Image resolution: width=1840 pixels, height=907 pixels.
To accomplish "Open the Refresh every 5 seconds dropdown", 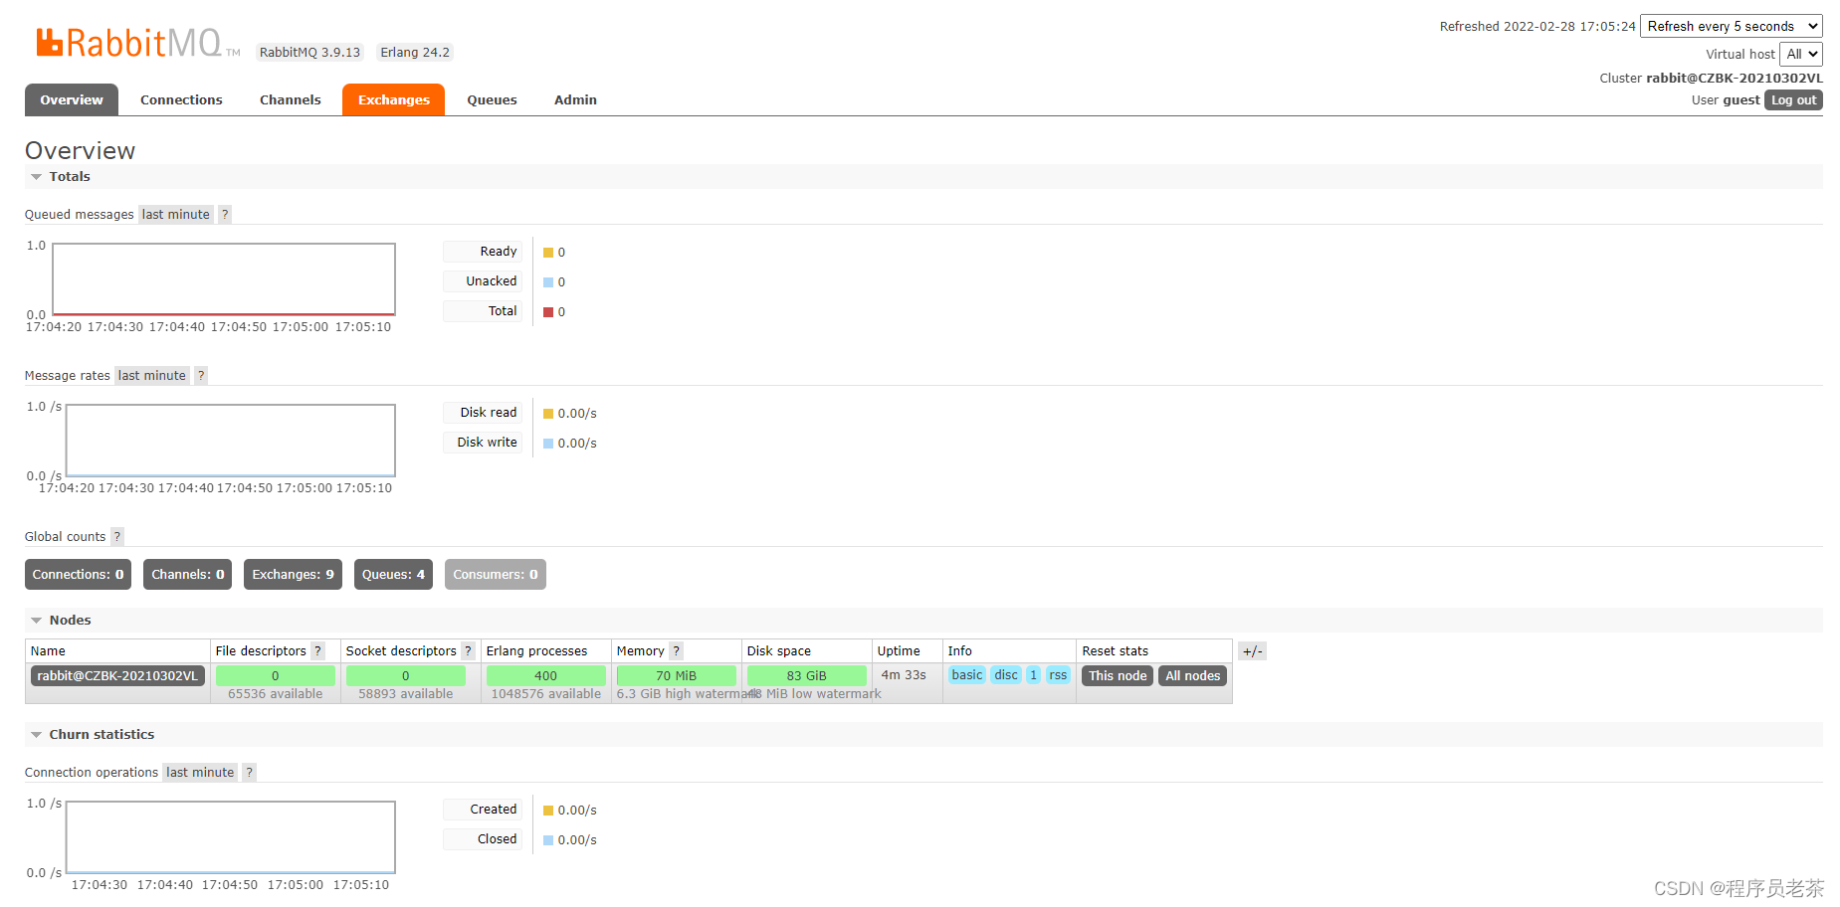I will tap(1731, 26).
